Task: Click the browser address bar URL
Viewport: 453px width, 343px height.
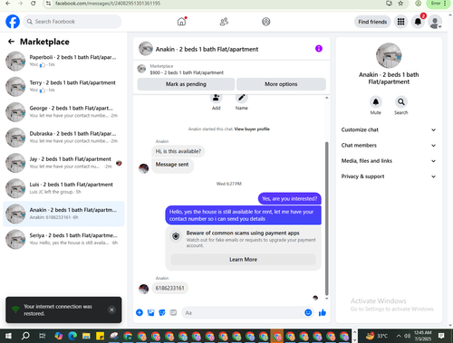Action: click(x=108, y=4)
